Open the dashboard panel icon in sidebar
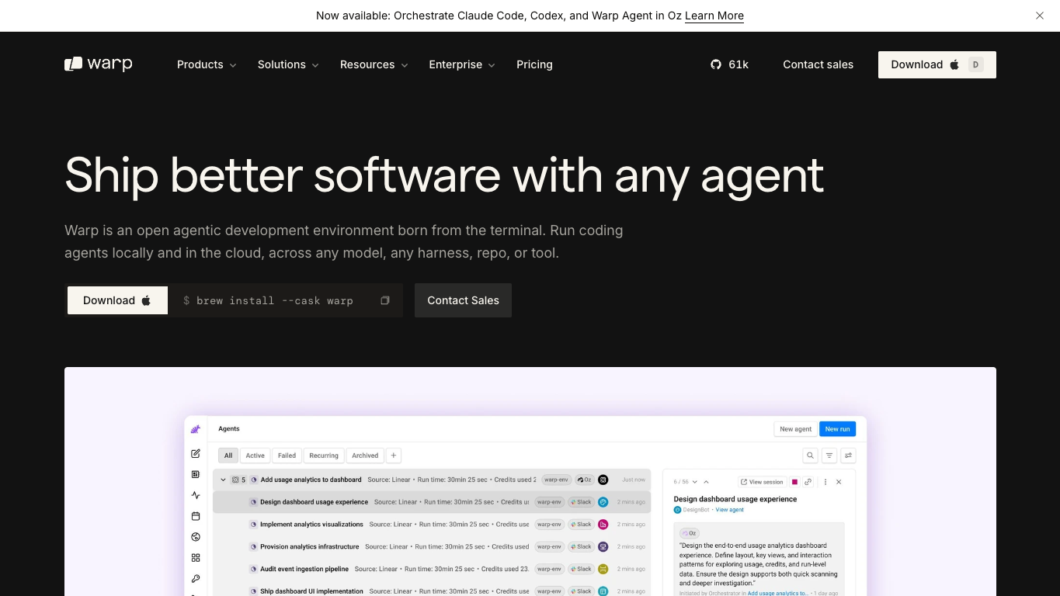This screenshot has height=596, width=1060. tap(196, 474)
